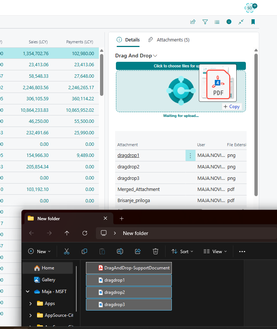This screenshot has height=329, width=277.
Task: Click the Copy icon in Explorer toolbar
Action: click(84, 251)
